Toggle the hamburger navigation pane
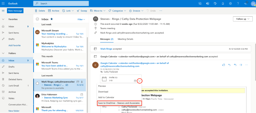 click(x=3, y=11)
